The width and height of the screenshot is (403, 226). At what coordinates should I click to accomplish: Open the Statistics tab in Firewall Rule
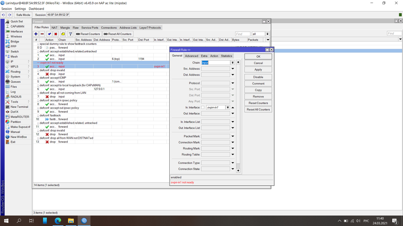226,56
